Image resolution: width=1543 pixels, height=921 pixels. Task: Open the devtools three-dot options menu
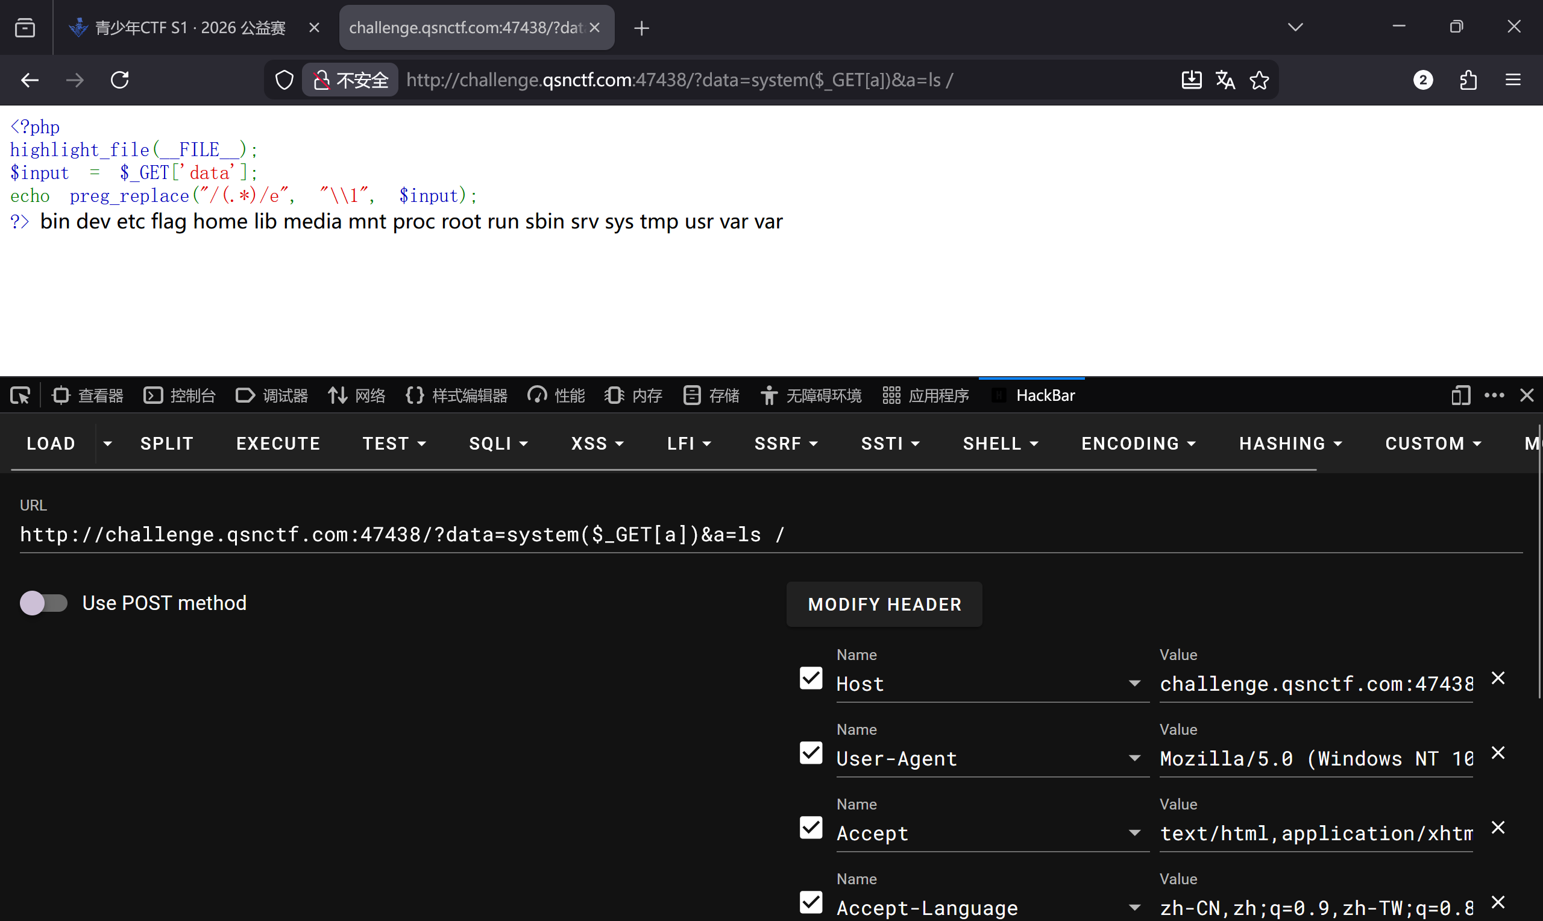tap(1494, 395)
